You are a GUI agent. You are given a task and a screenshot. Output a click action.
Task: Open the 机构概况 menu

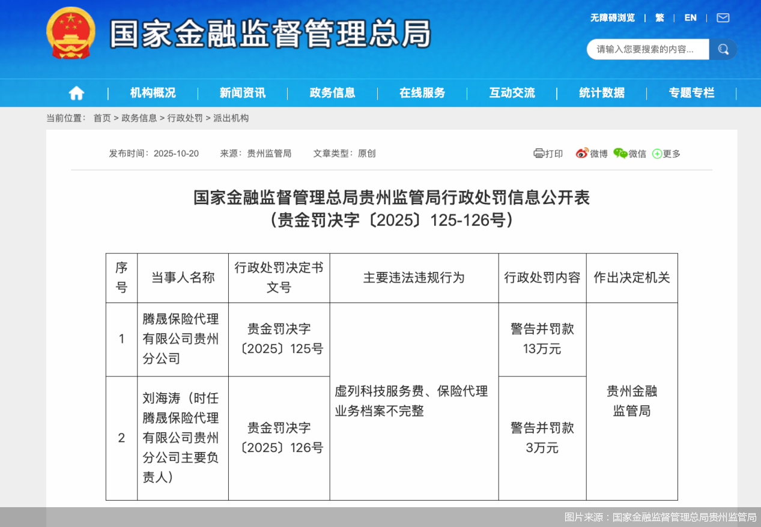point(153,93)
